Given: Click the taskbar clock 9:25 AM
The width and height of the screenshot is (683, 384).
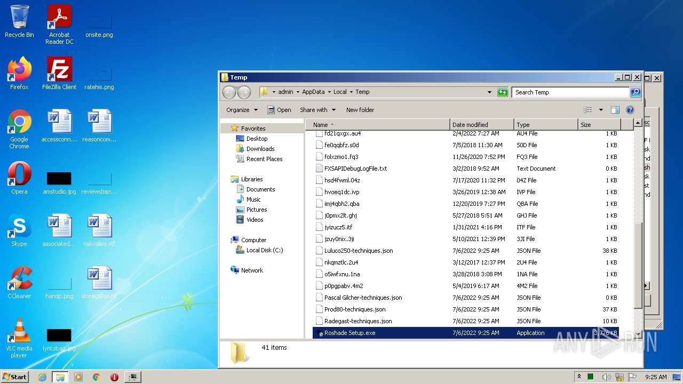Looking at the screenshot, I should tap(656, 377).
